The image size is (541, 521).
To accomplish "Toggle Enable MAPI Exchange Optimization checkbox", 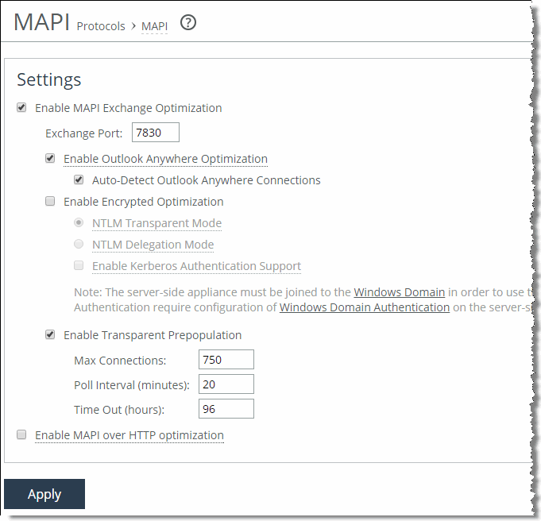I will pyautogui.click(x=21, y=108).
